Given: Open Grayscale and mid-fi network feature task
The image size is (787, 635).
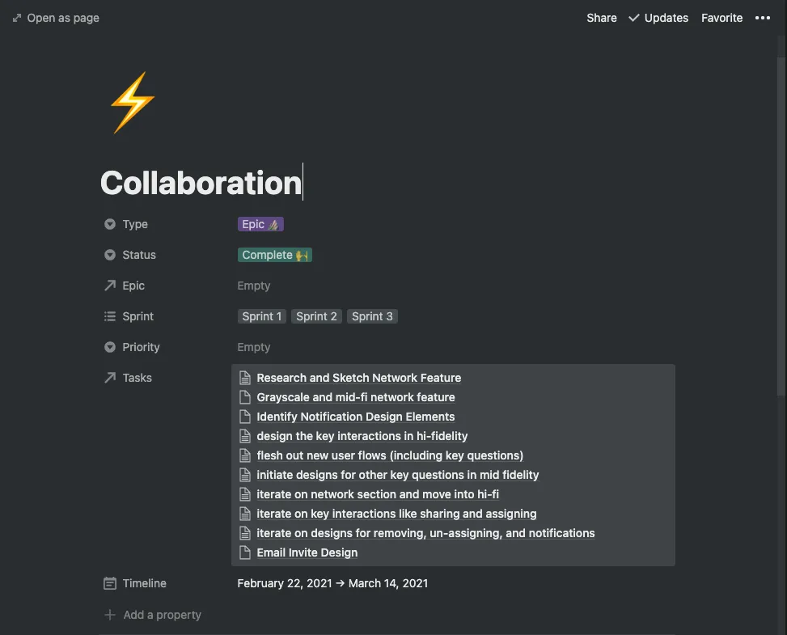Looking at the screenshot, I should click(x=356, y=397).
